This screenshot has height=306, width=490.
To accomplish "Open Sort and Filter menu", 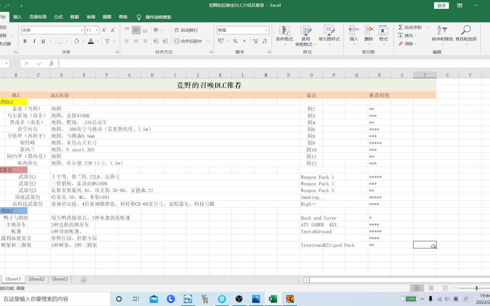I will click(442, 35).
